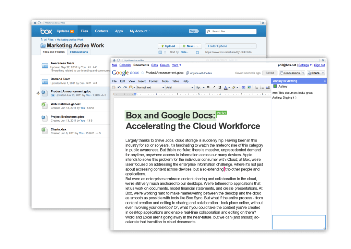Create a bulleted list in Docs
351x249 pixels.
click(x=262, y=87)
